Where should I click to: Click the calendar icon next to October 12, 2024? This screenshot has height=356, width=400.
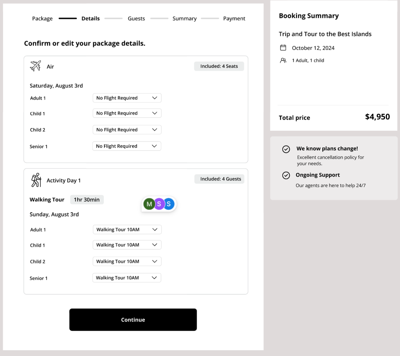coord(283,47)
